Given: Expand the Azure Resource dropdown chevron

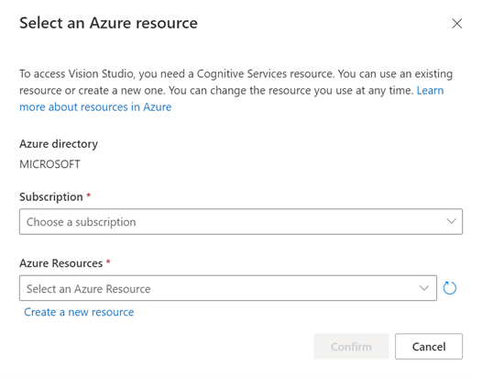Looking at the screenshot, I should 424,288.
